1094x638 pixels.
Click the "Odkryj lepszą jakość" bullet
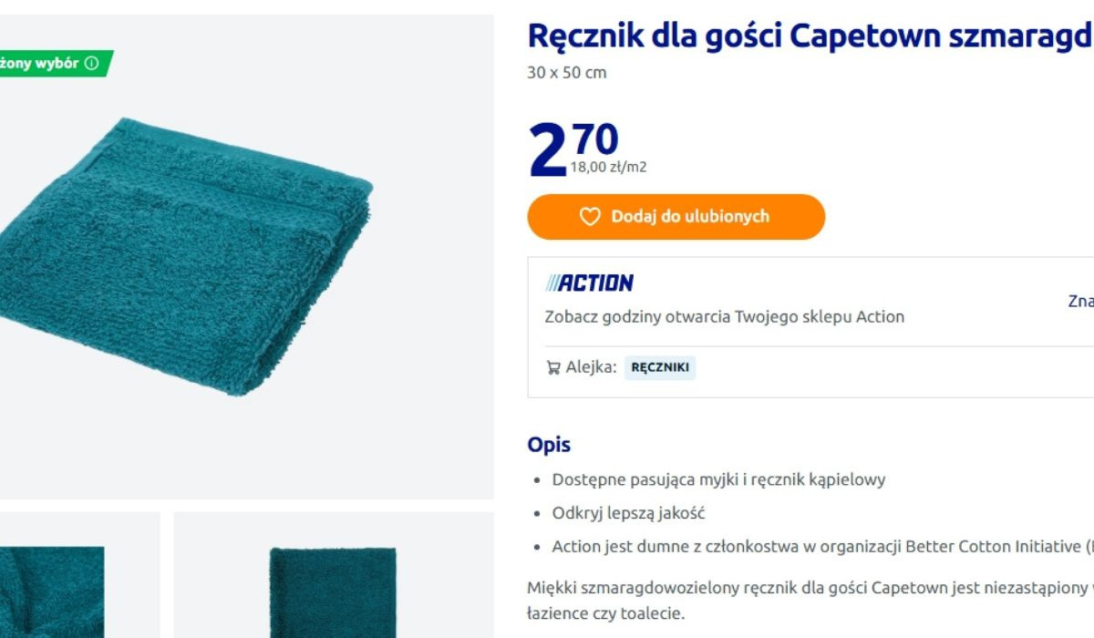[628, 513]
